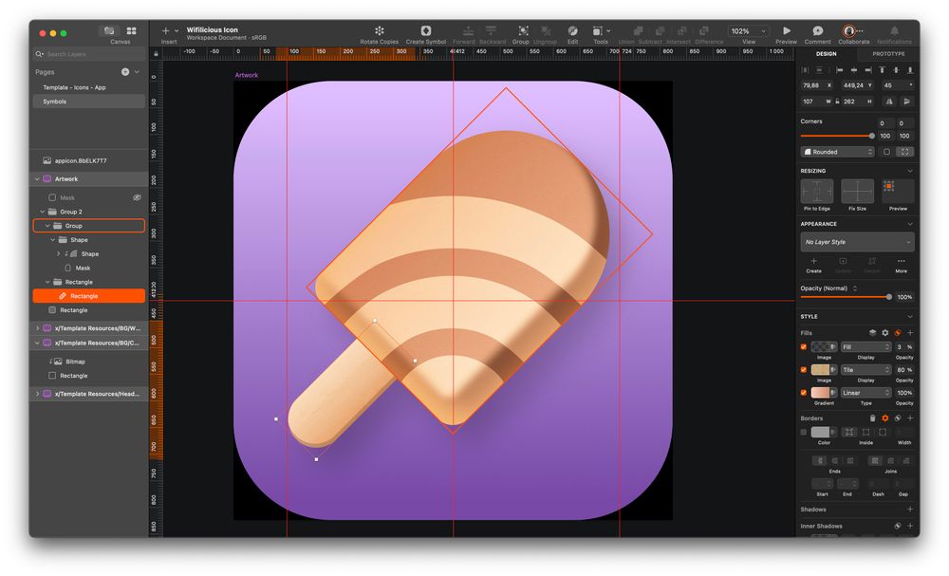Open Fills settings gear icon
Viewport: 949px width, 576px height.
884,333
